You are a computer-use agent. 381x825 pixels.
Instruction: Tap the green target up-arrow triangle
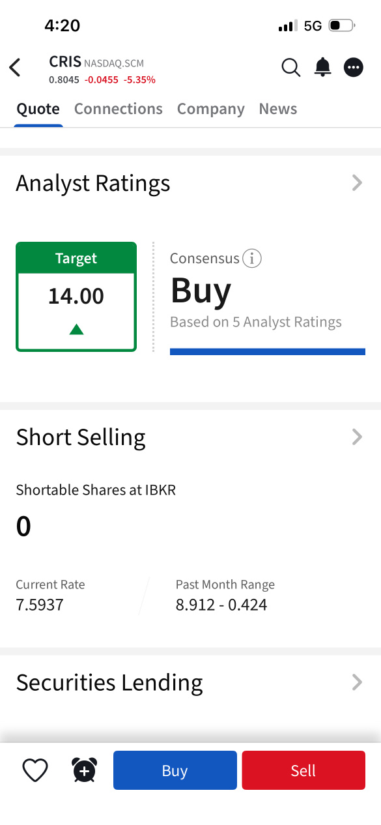point(76,329)
